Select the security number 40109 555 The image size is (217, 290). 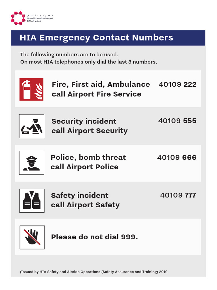(x=177, y=121)
